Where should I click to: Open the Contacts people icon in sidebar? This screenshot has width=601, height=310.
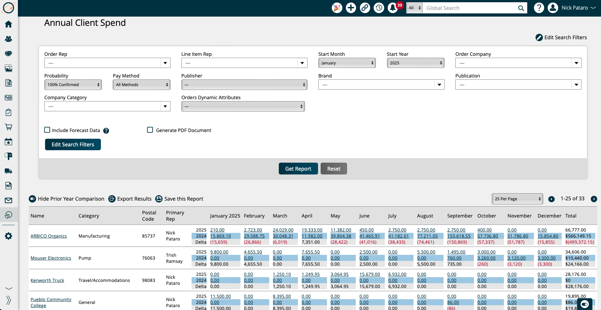pyautogui.click(x=9, y=39)
